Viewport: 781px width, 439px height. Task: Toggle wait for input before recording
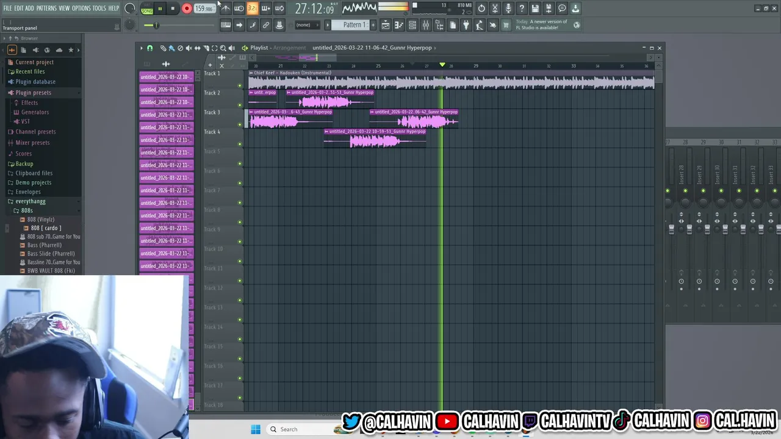(239, 9)
